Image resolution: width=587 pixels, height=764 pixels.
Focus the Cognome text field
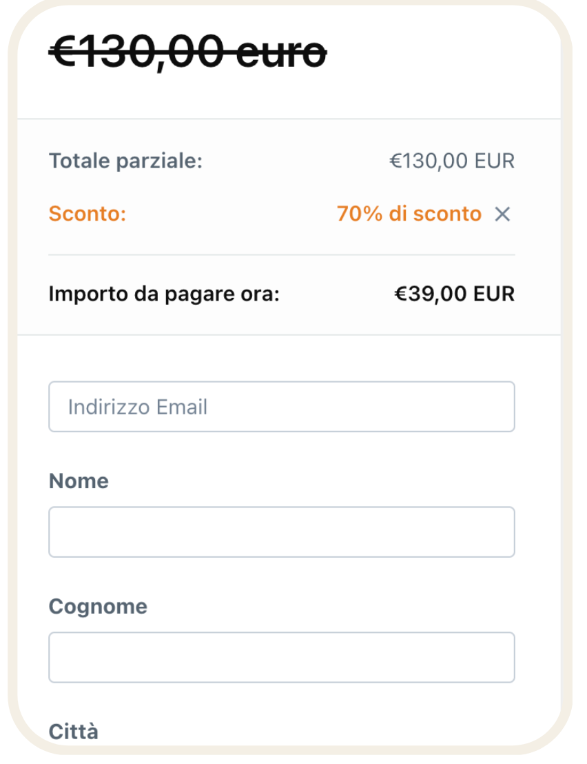point(281,657)
